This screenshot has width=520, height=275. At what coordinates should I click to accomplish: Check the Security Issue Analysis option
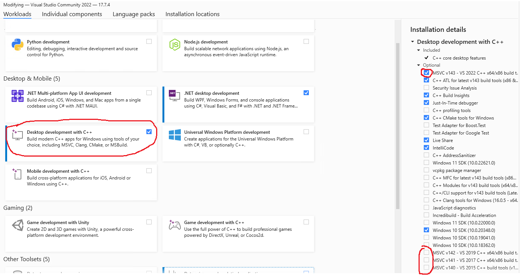tap(426, 88)
